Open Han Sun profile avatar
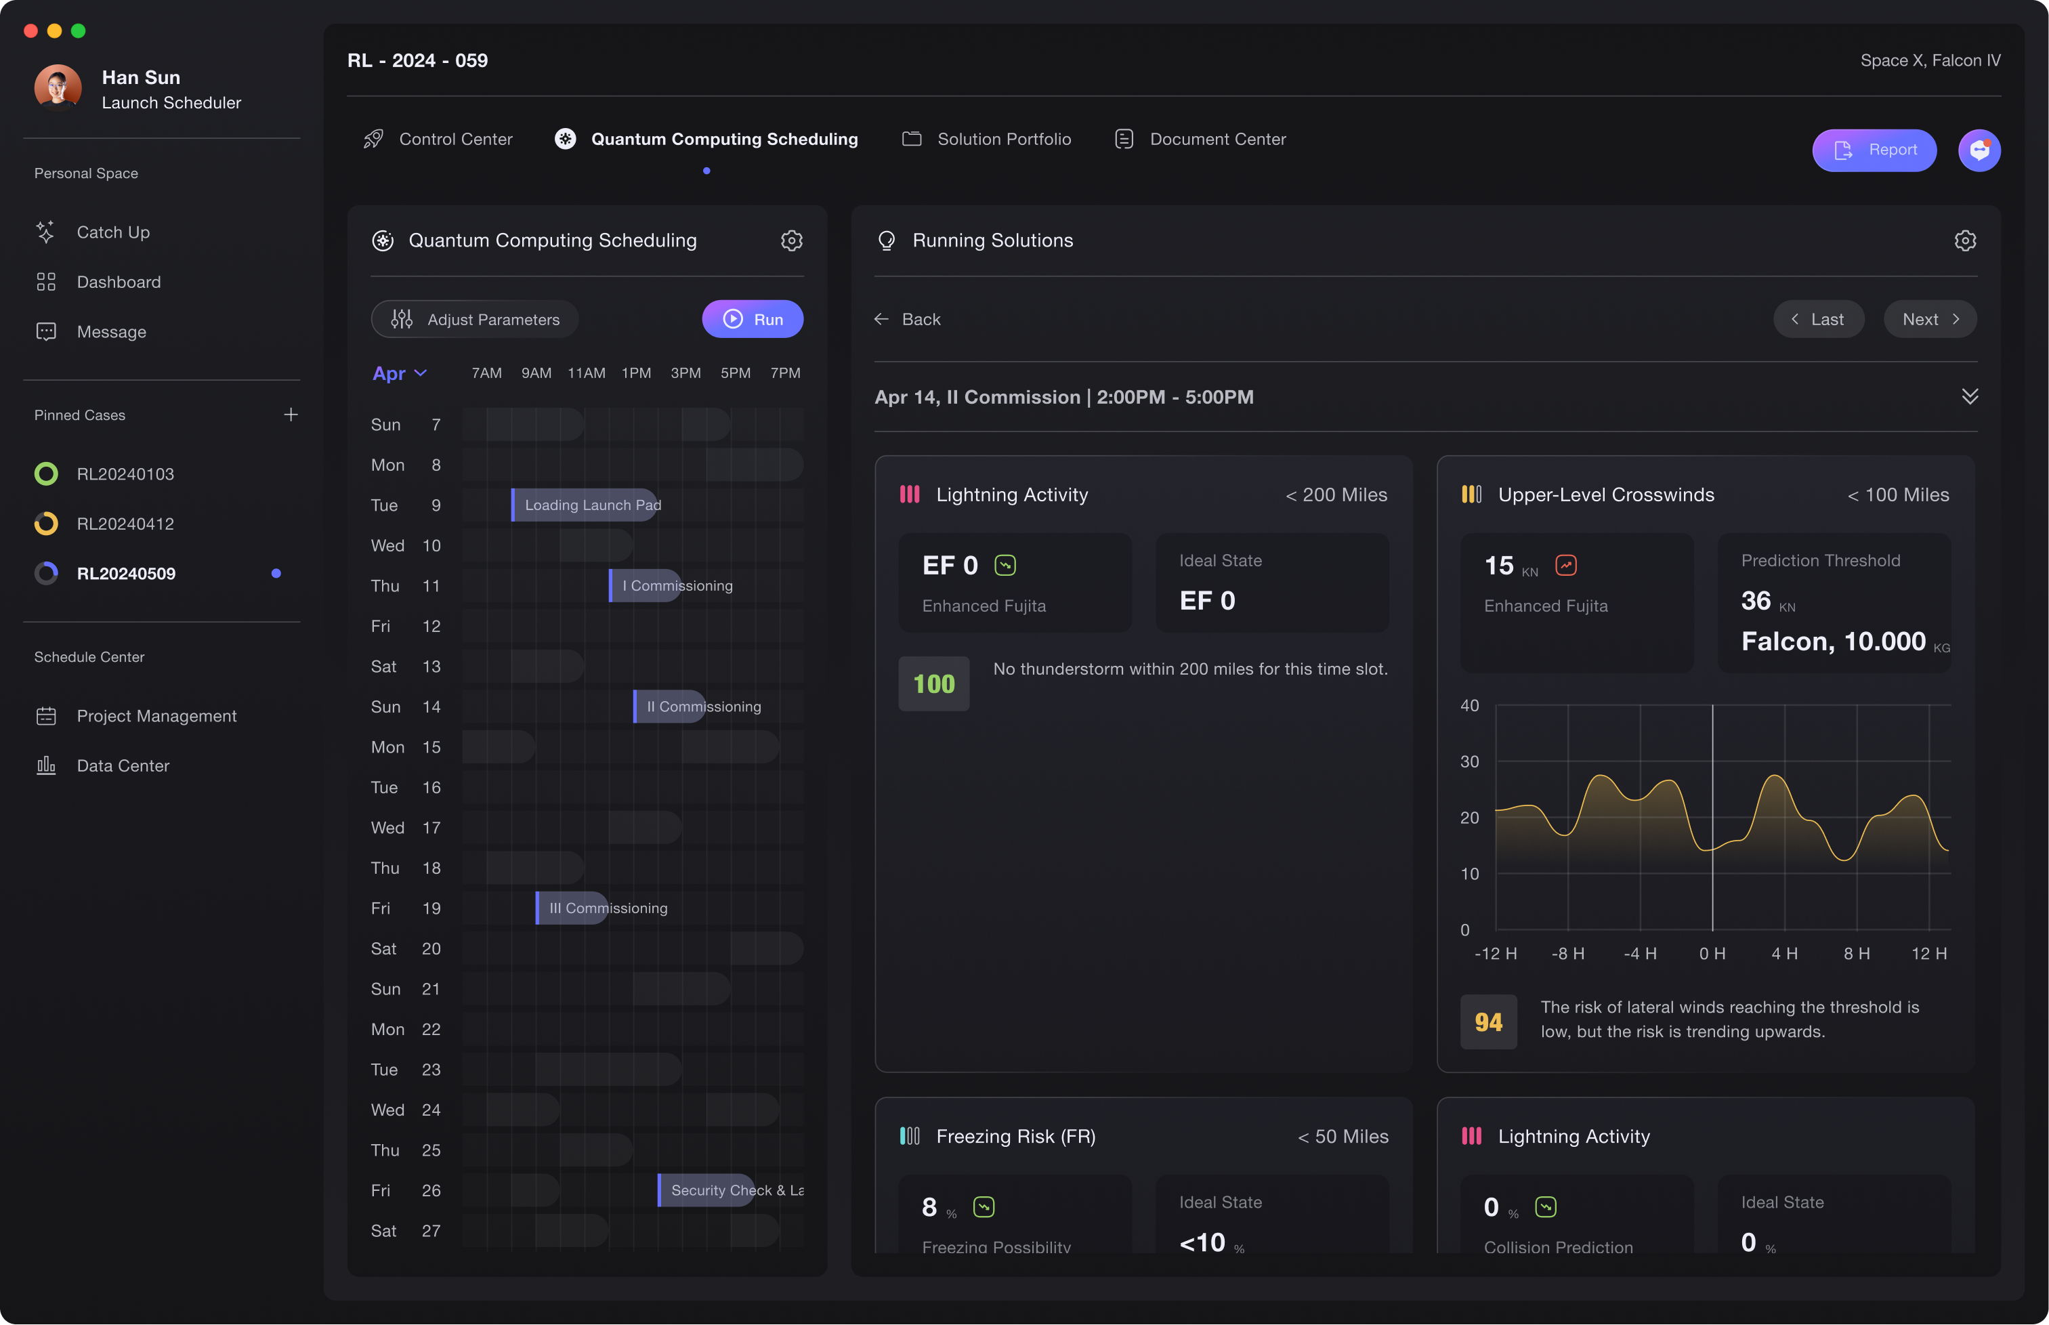 [58, 88]
